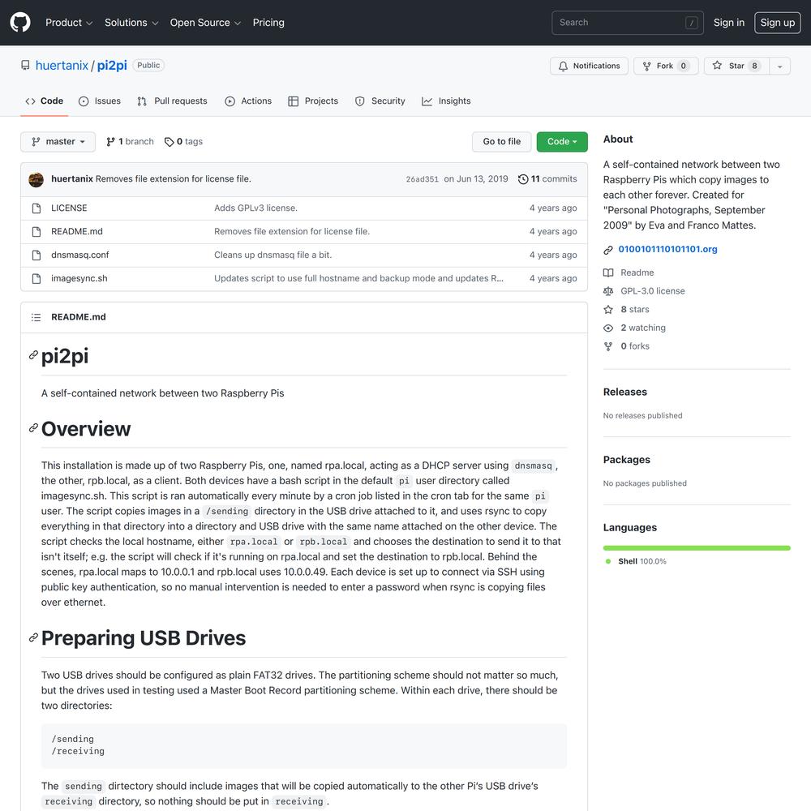View the 0 forks link
Viewport: 811px width, 811px height.
pyautogui.click(x=626, y=346)
